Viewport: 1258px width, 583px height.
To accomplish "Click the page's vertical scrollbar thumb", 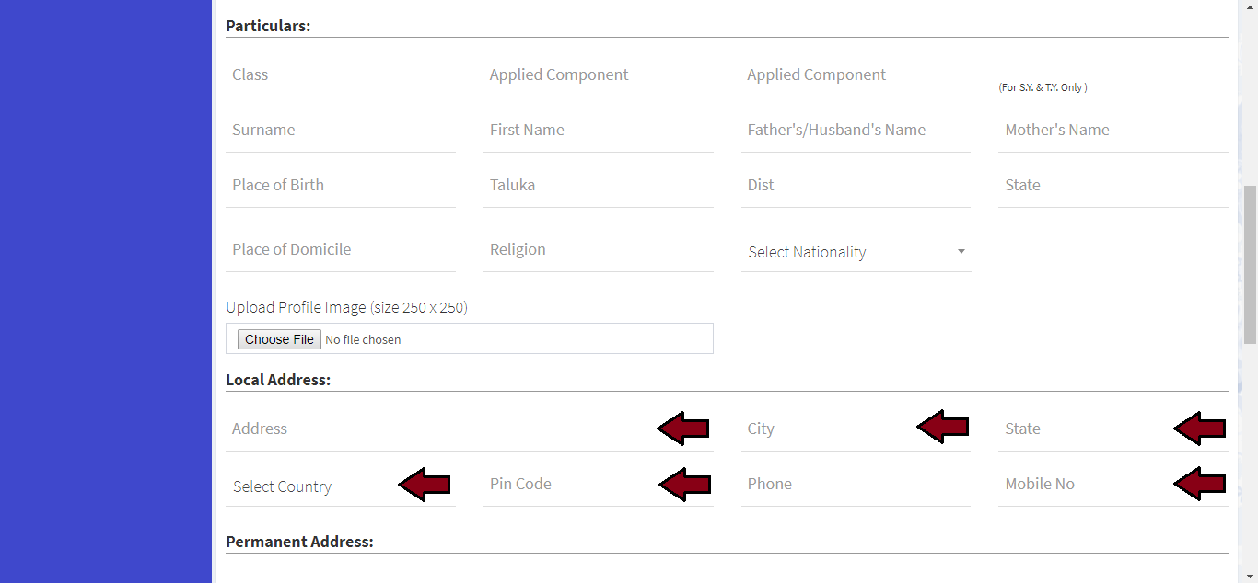I will [1250, 265].
